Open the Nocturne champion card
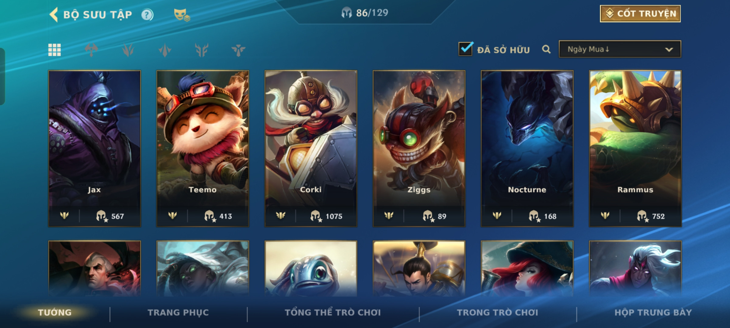Viewport: 730px width, 328px height. [x=527, y=149]
